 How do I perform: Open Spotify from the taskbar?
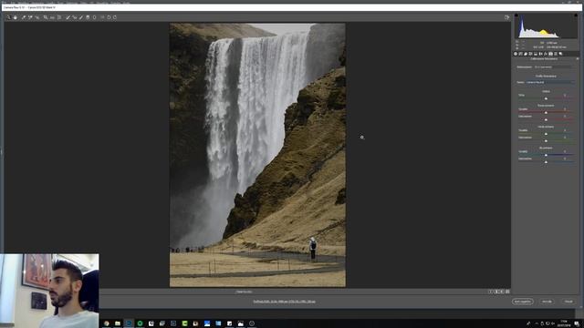(140, 323)
